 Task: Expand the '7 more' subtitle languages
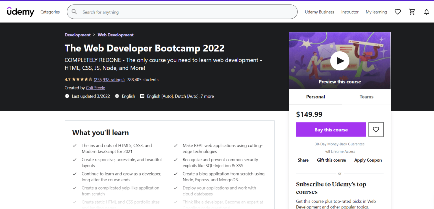(207, 96)
